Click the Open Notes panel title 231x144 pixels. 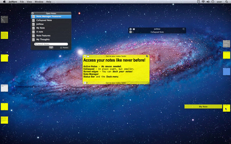[51, 13]
